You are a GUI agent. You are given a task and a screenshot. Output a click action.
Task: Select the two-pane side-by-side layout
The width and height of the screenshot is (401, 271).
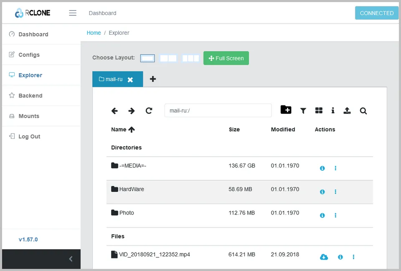coord(168,58)
